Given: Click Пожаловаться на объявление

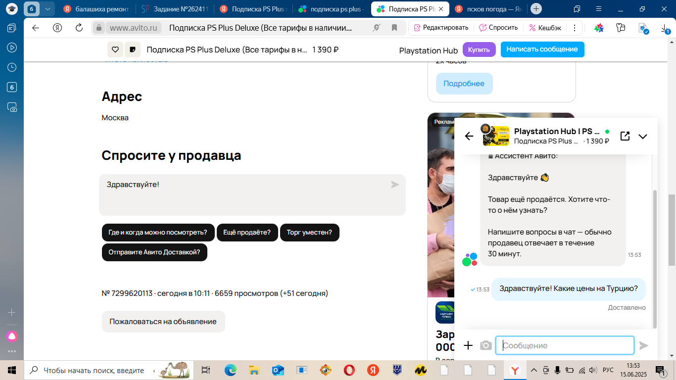Looking at the screenshot, I should 163,322.
